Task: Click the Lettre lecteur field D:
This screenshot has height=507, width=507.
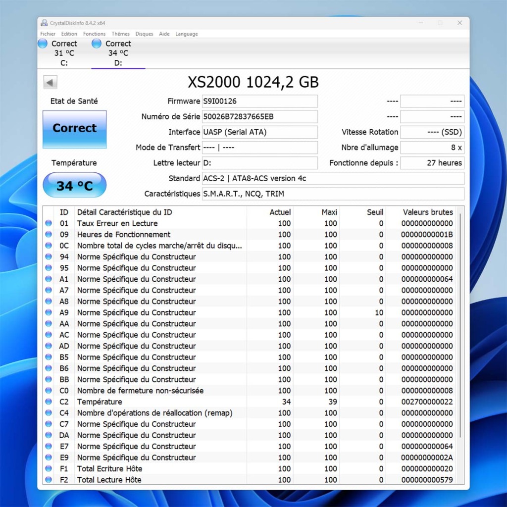Action: [x=259, y=163]
